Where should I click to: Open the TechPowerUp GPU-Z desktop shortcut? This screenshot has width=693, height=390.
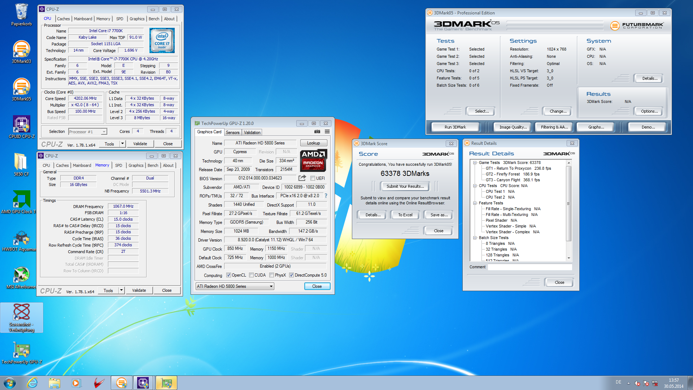(x=21, y=352)
